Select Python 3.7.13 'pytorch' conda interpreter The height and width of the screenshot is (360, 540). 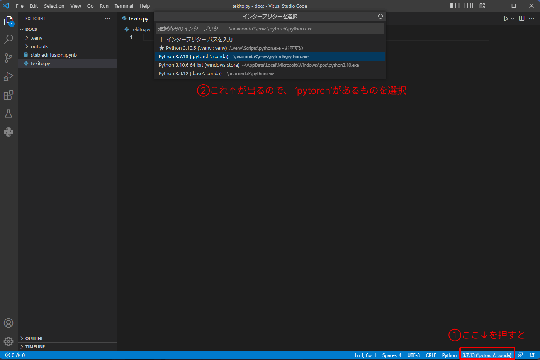pyautogui.click(x=270, y=56)
